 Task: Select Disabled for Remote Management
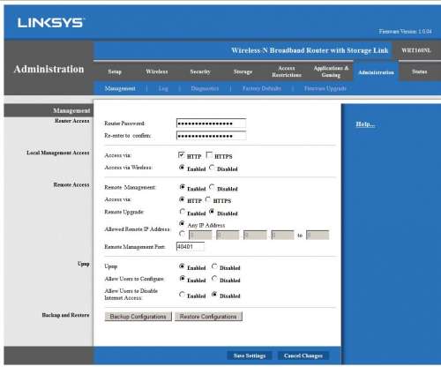click(x=212, y=187)
